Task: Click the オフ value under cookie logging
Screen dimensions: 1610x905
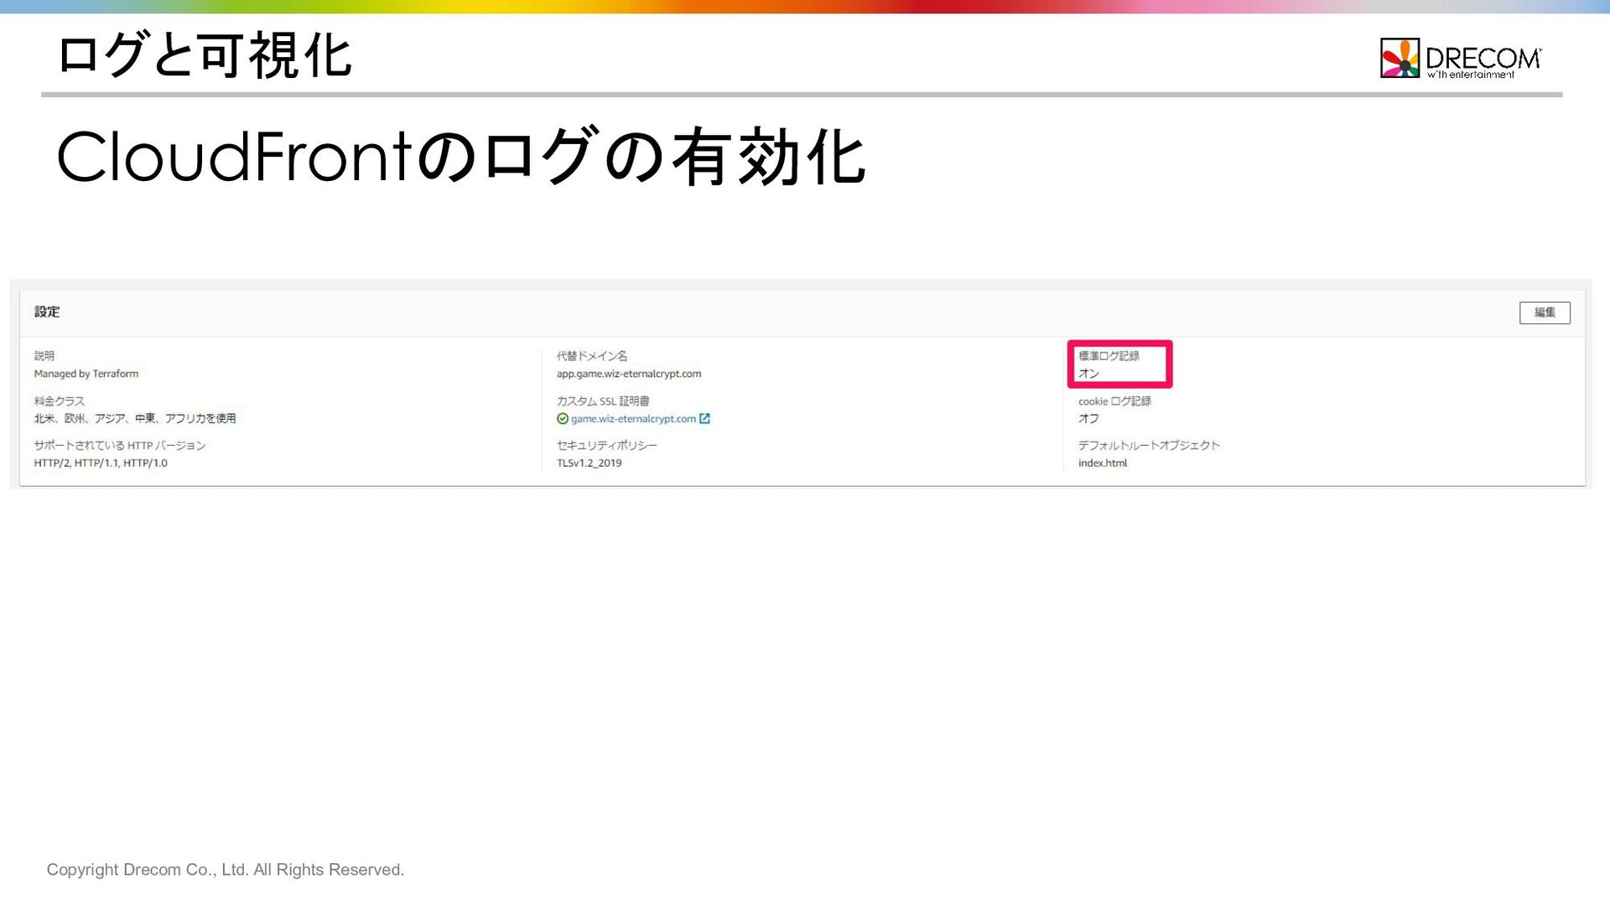Action: click(x=1088, y=418)
